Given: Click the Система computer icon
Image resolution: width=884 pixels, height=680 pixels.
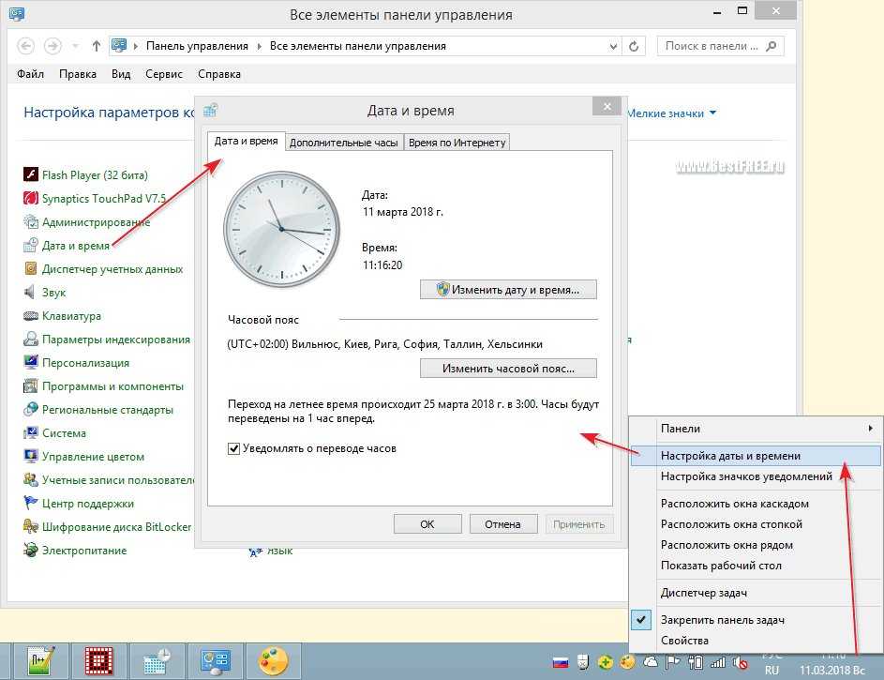Looking at the screenshot, I should (x=30, y=433).
